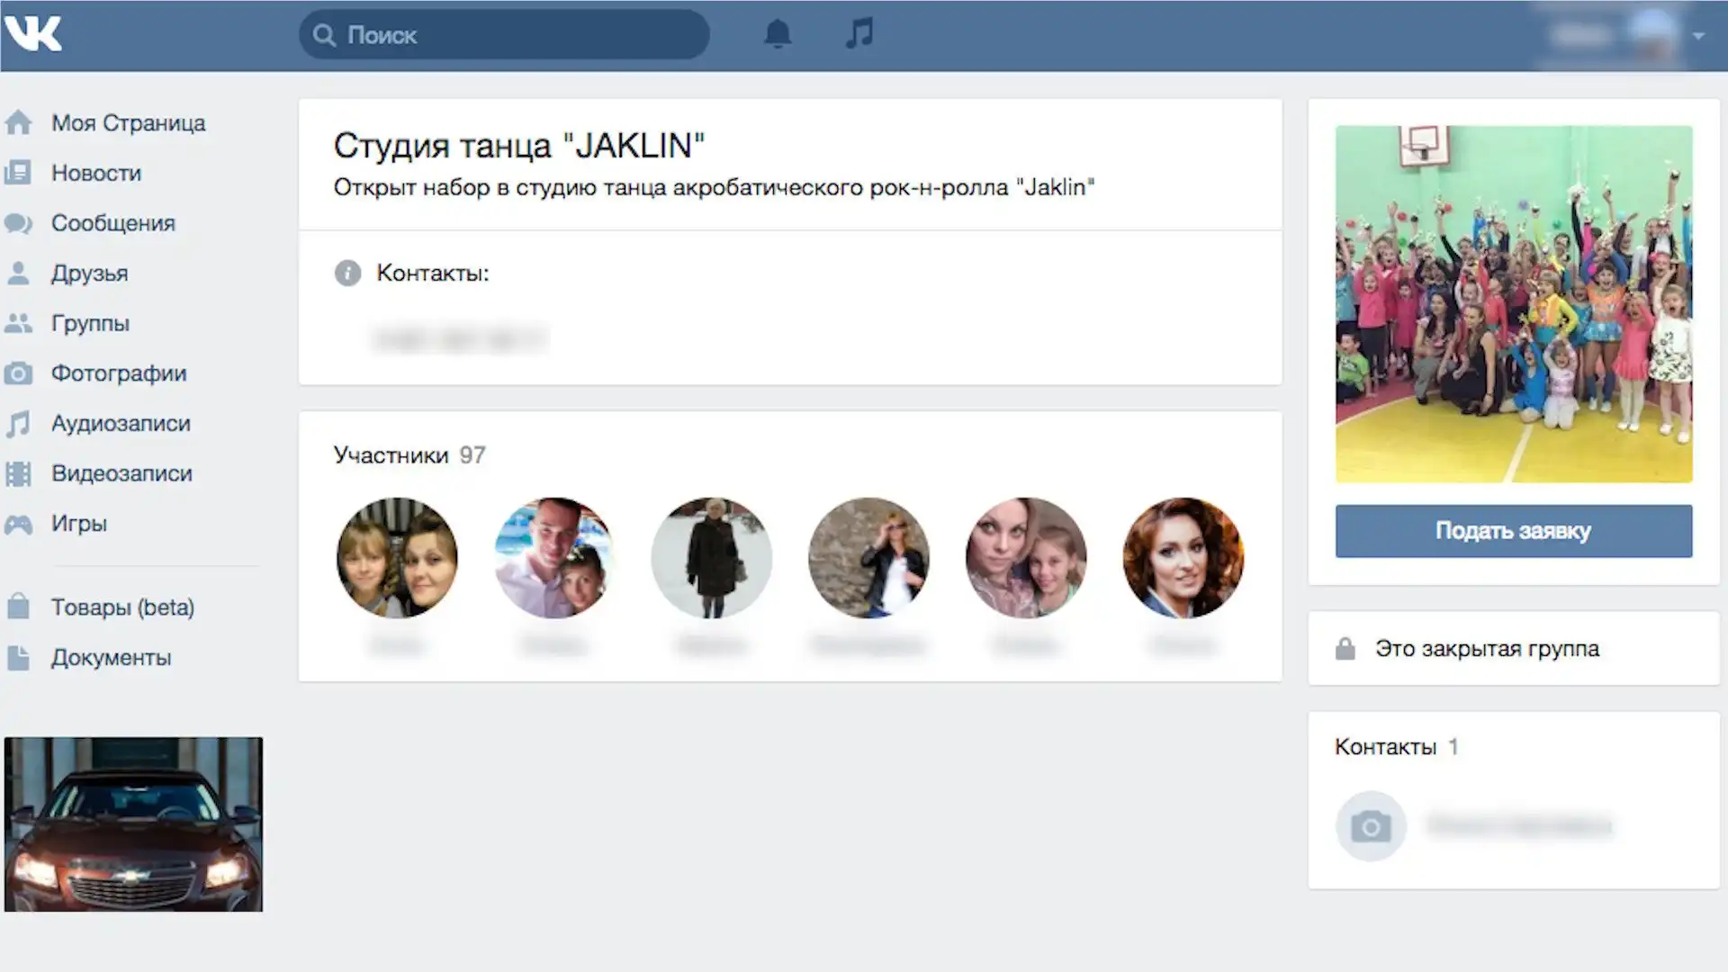The height and width of the screenshot is (972, 1728).
Task: Click the car advertisement image
Action: coord(133,823)
